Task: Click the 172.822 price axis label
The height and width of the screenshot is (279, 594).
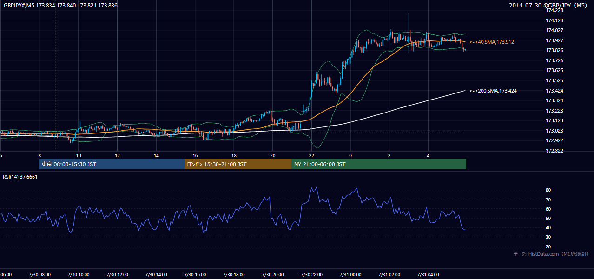Action: click(554, 151)
